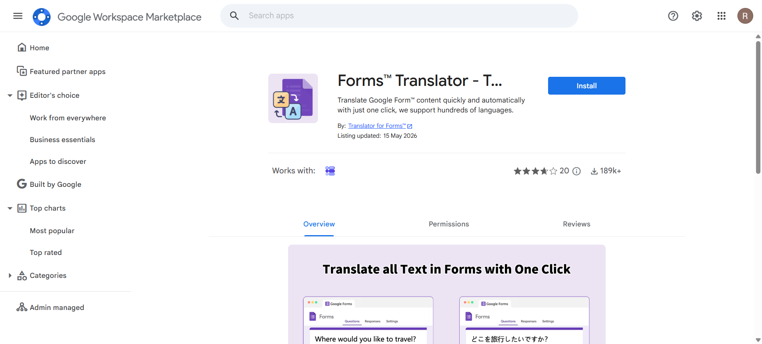
Task: Click the Forms Translator app title
Action: [420, 81]
